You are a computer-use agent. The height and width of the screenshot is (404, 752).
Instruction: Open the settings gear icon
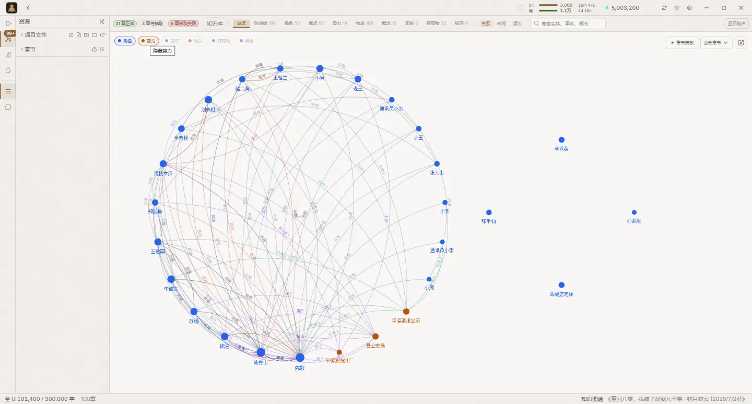coord(689,8)
